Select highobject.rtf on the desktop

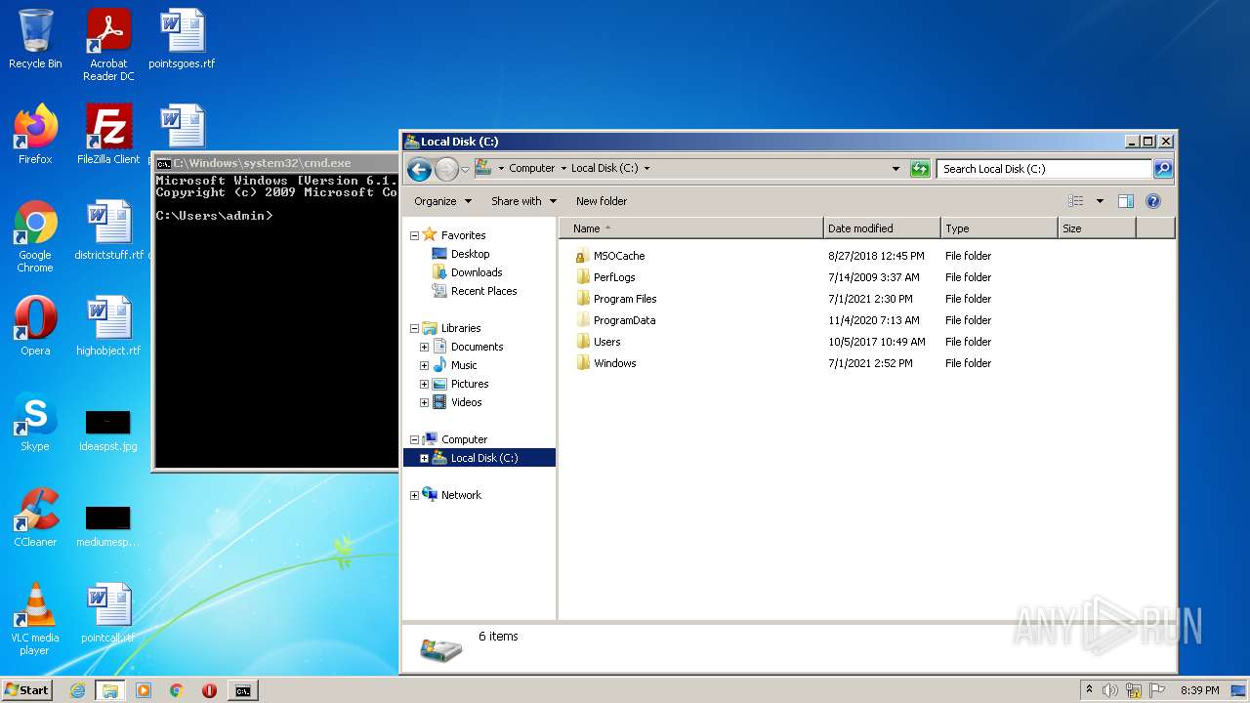[x=108, y=326]
